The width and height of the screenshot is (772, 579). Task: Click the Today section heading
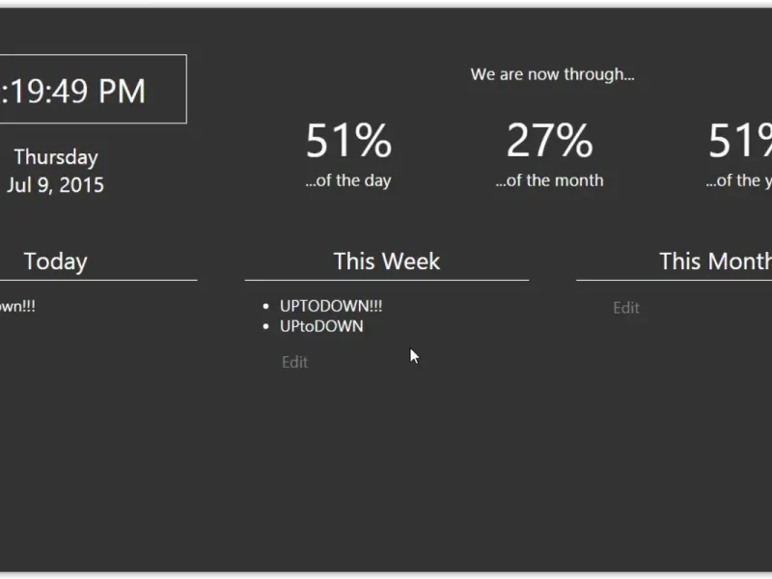coord(56,261)
